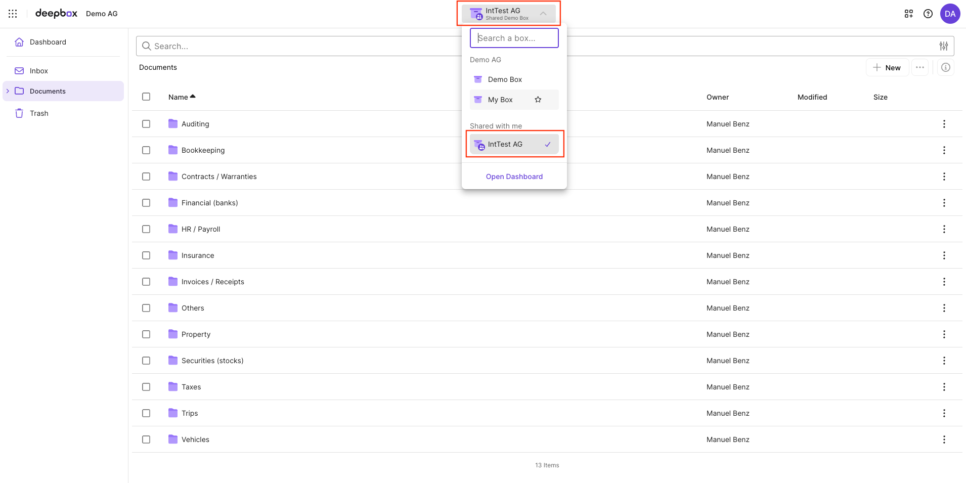Screen dimensions: 966x483
Task: Toggle the select-all checkbox in header
Action: tap(146, 97)
